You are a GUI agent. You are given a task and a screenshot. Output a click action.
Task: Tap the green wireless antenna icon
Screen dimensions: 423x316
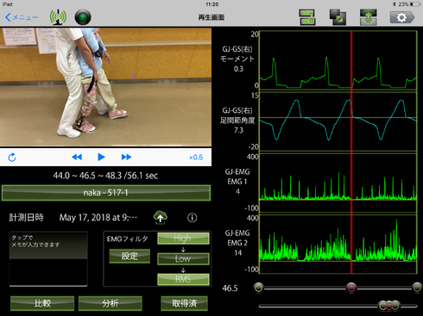tap(58, 17)
